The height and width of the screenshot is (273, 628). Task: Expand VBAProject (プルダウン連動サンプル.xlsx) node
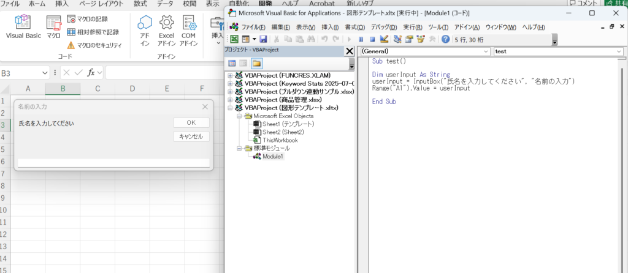[230, 92]
